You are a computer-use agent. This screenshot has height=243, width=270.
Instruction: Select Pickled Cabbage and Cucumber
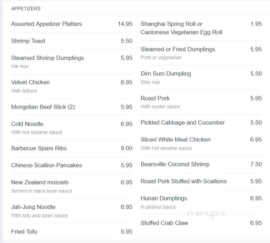183,123
